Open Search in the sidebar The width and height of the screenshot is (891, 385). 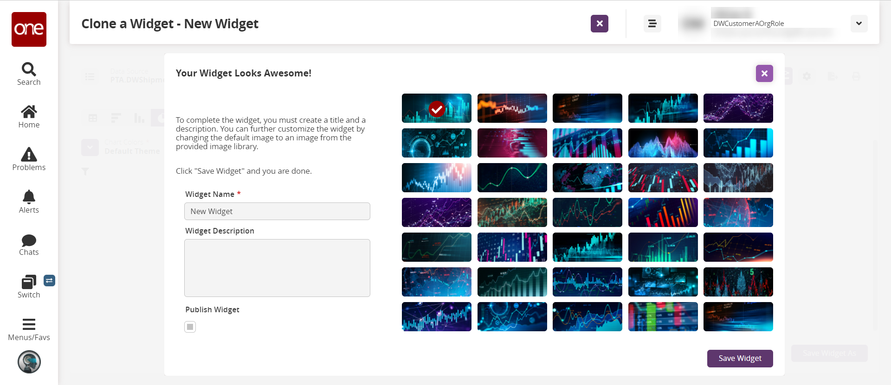[29, 74]
